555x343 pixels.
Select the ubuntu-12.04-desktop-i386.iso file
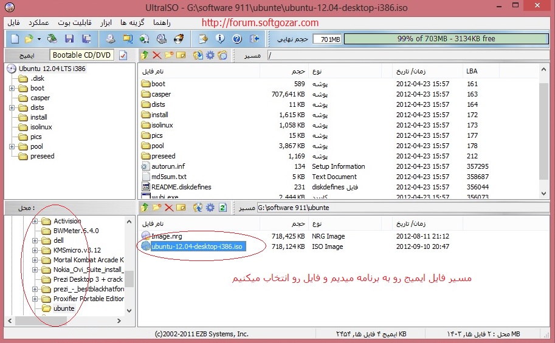click(x=197, y=246)
